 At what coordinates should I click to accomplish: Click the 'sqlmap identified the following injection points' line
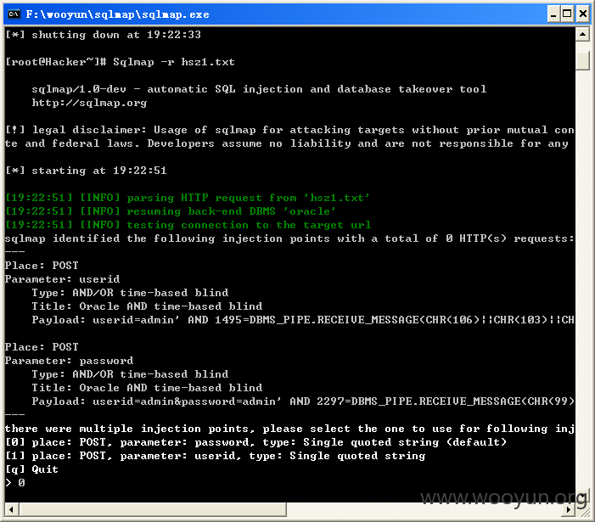(289, 239)
